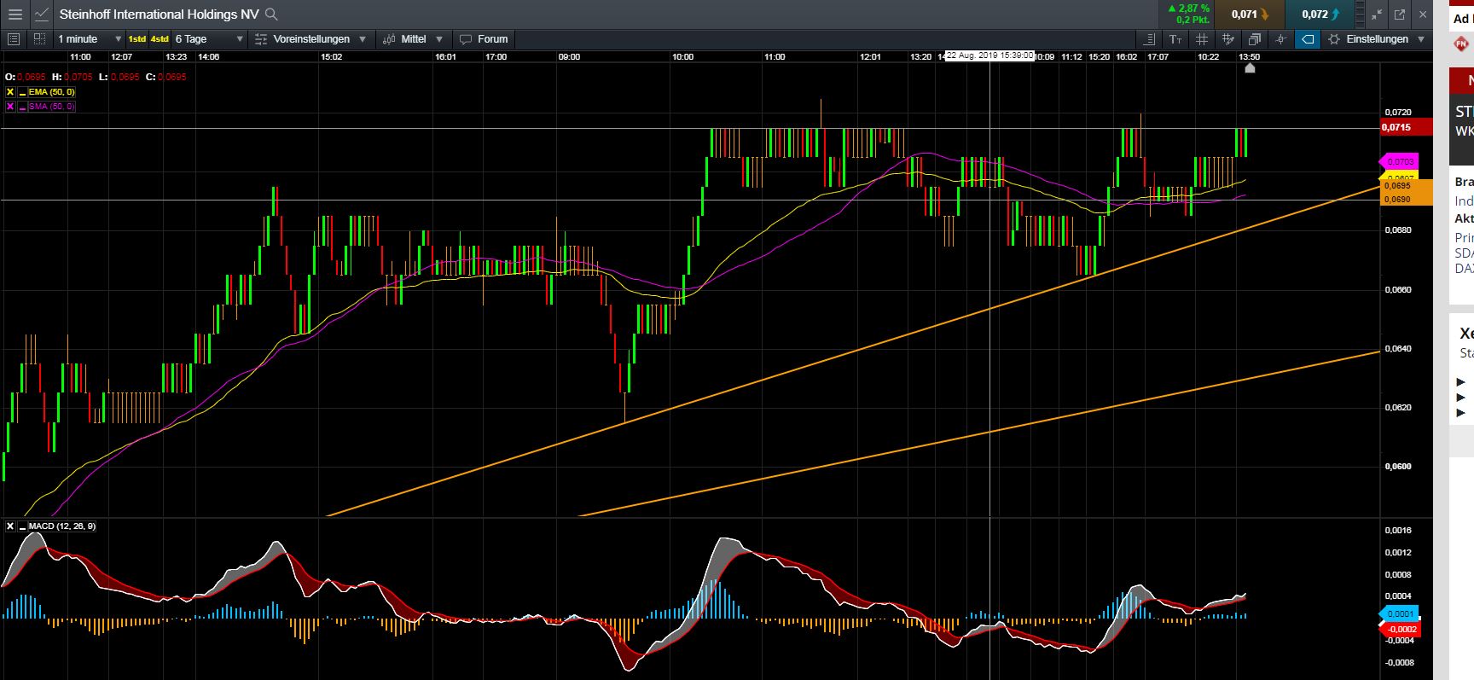The height and width of the screenshot is (680, 1474).
Task: Pop out the chart into a new window
Action: 1400,15
